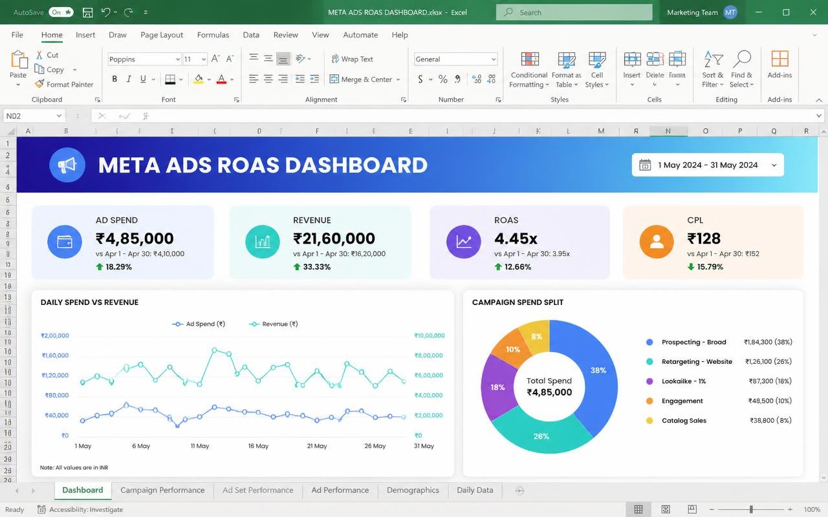Switch to the Demographics sheet tab
This screenshot has height=517, width=828.
(x=413, y=490)
